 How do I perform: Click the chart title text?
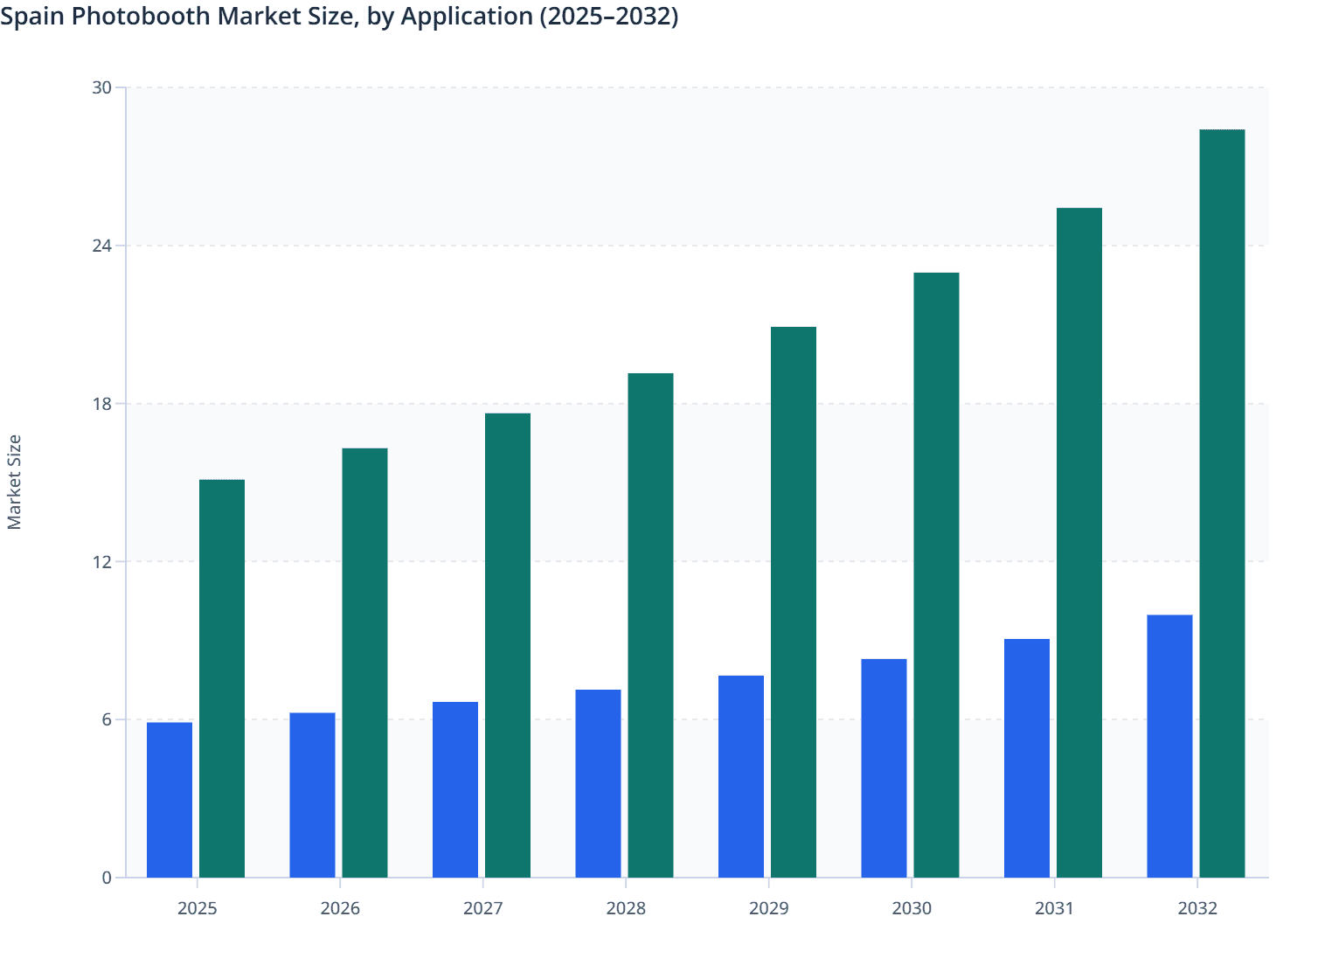coord(339,16)
